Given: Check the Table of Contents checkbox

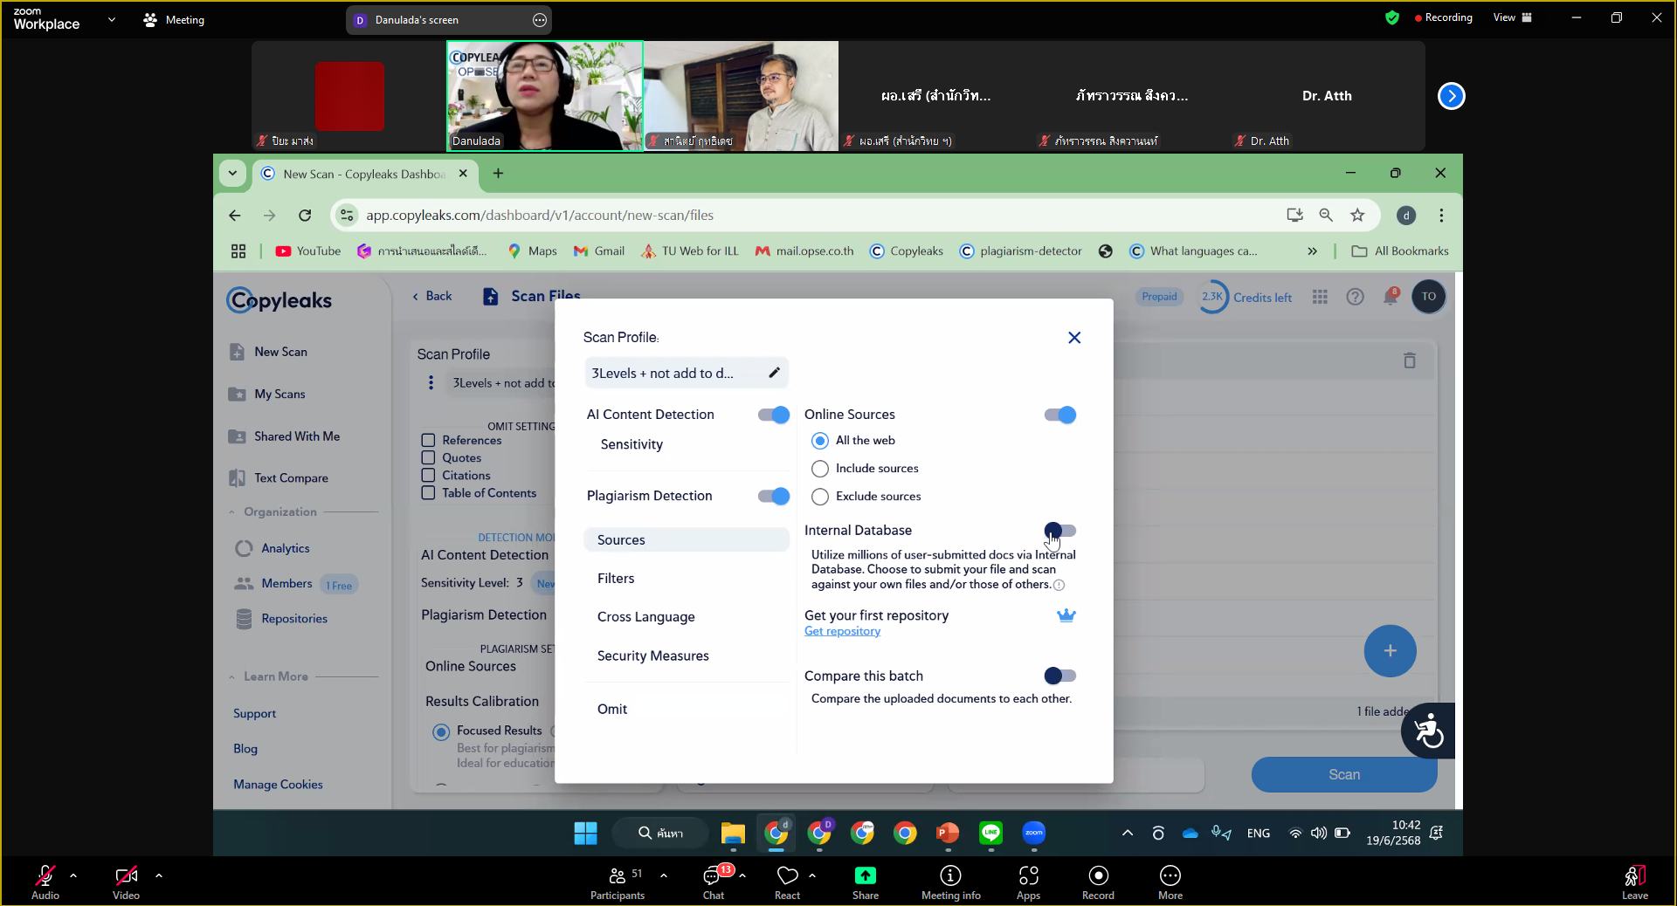Looking at the screenshot, I should point(428,493).
